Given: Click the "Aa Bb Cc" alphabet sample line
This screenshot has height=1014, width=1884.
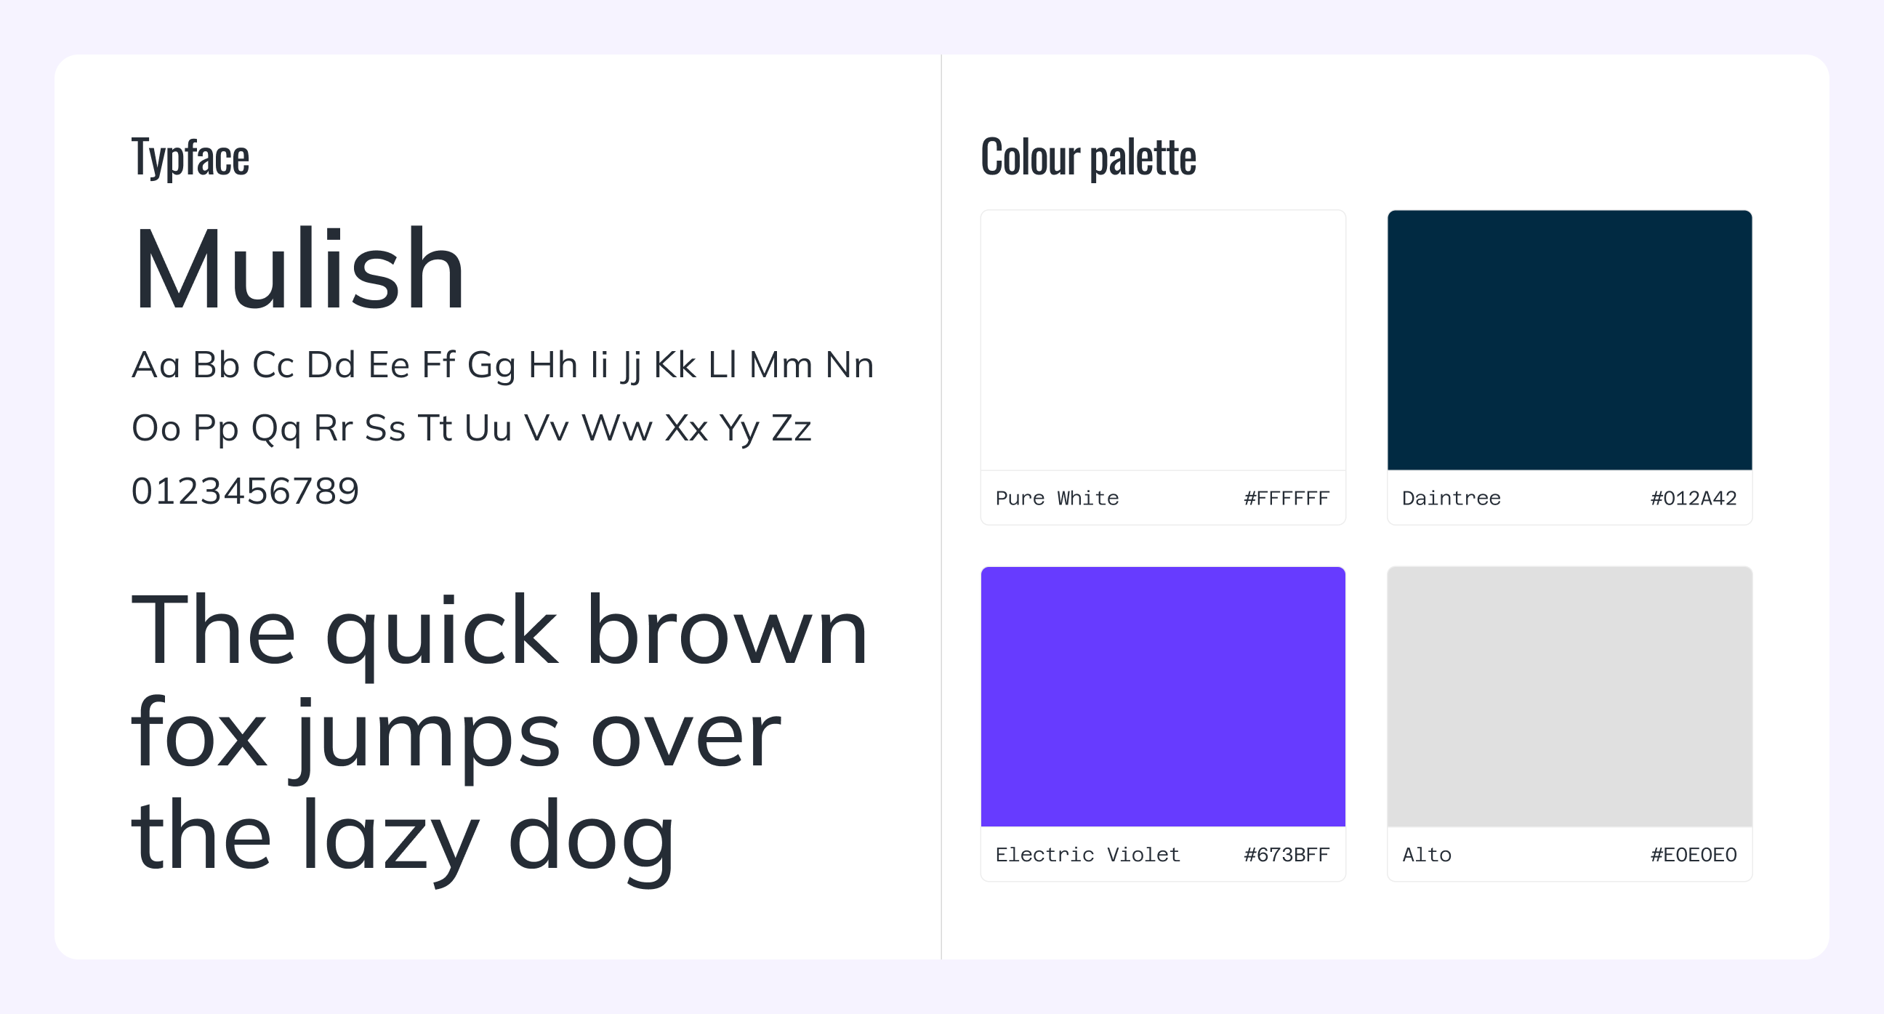Looking at the screenshot, I should point(502,364).
